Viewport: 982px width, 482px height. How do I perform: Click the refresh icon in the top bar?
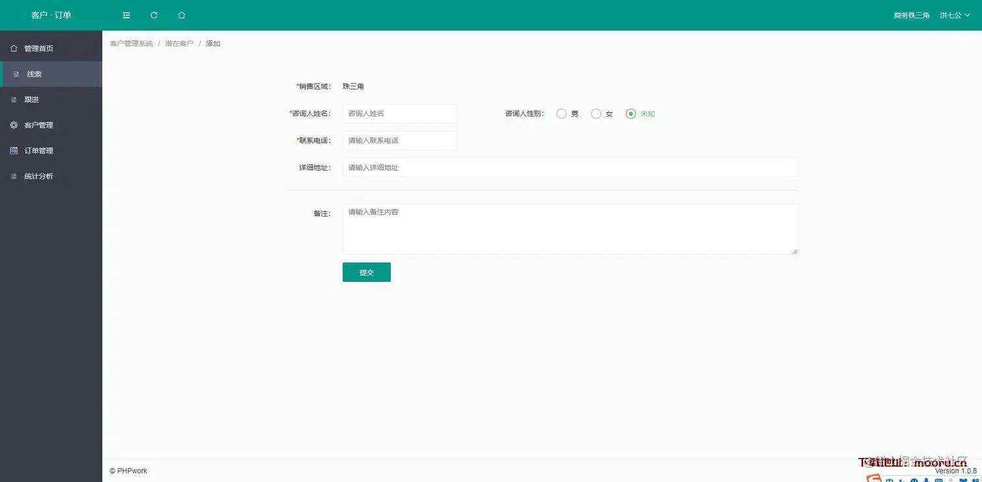(x=154, y=15)
